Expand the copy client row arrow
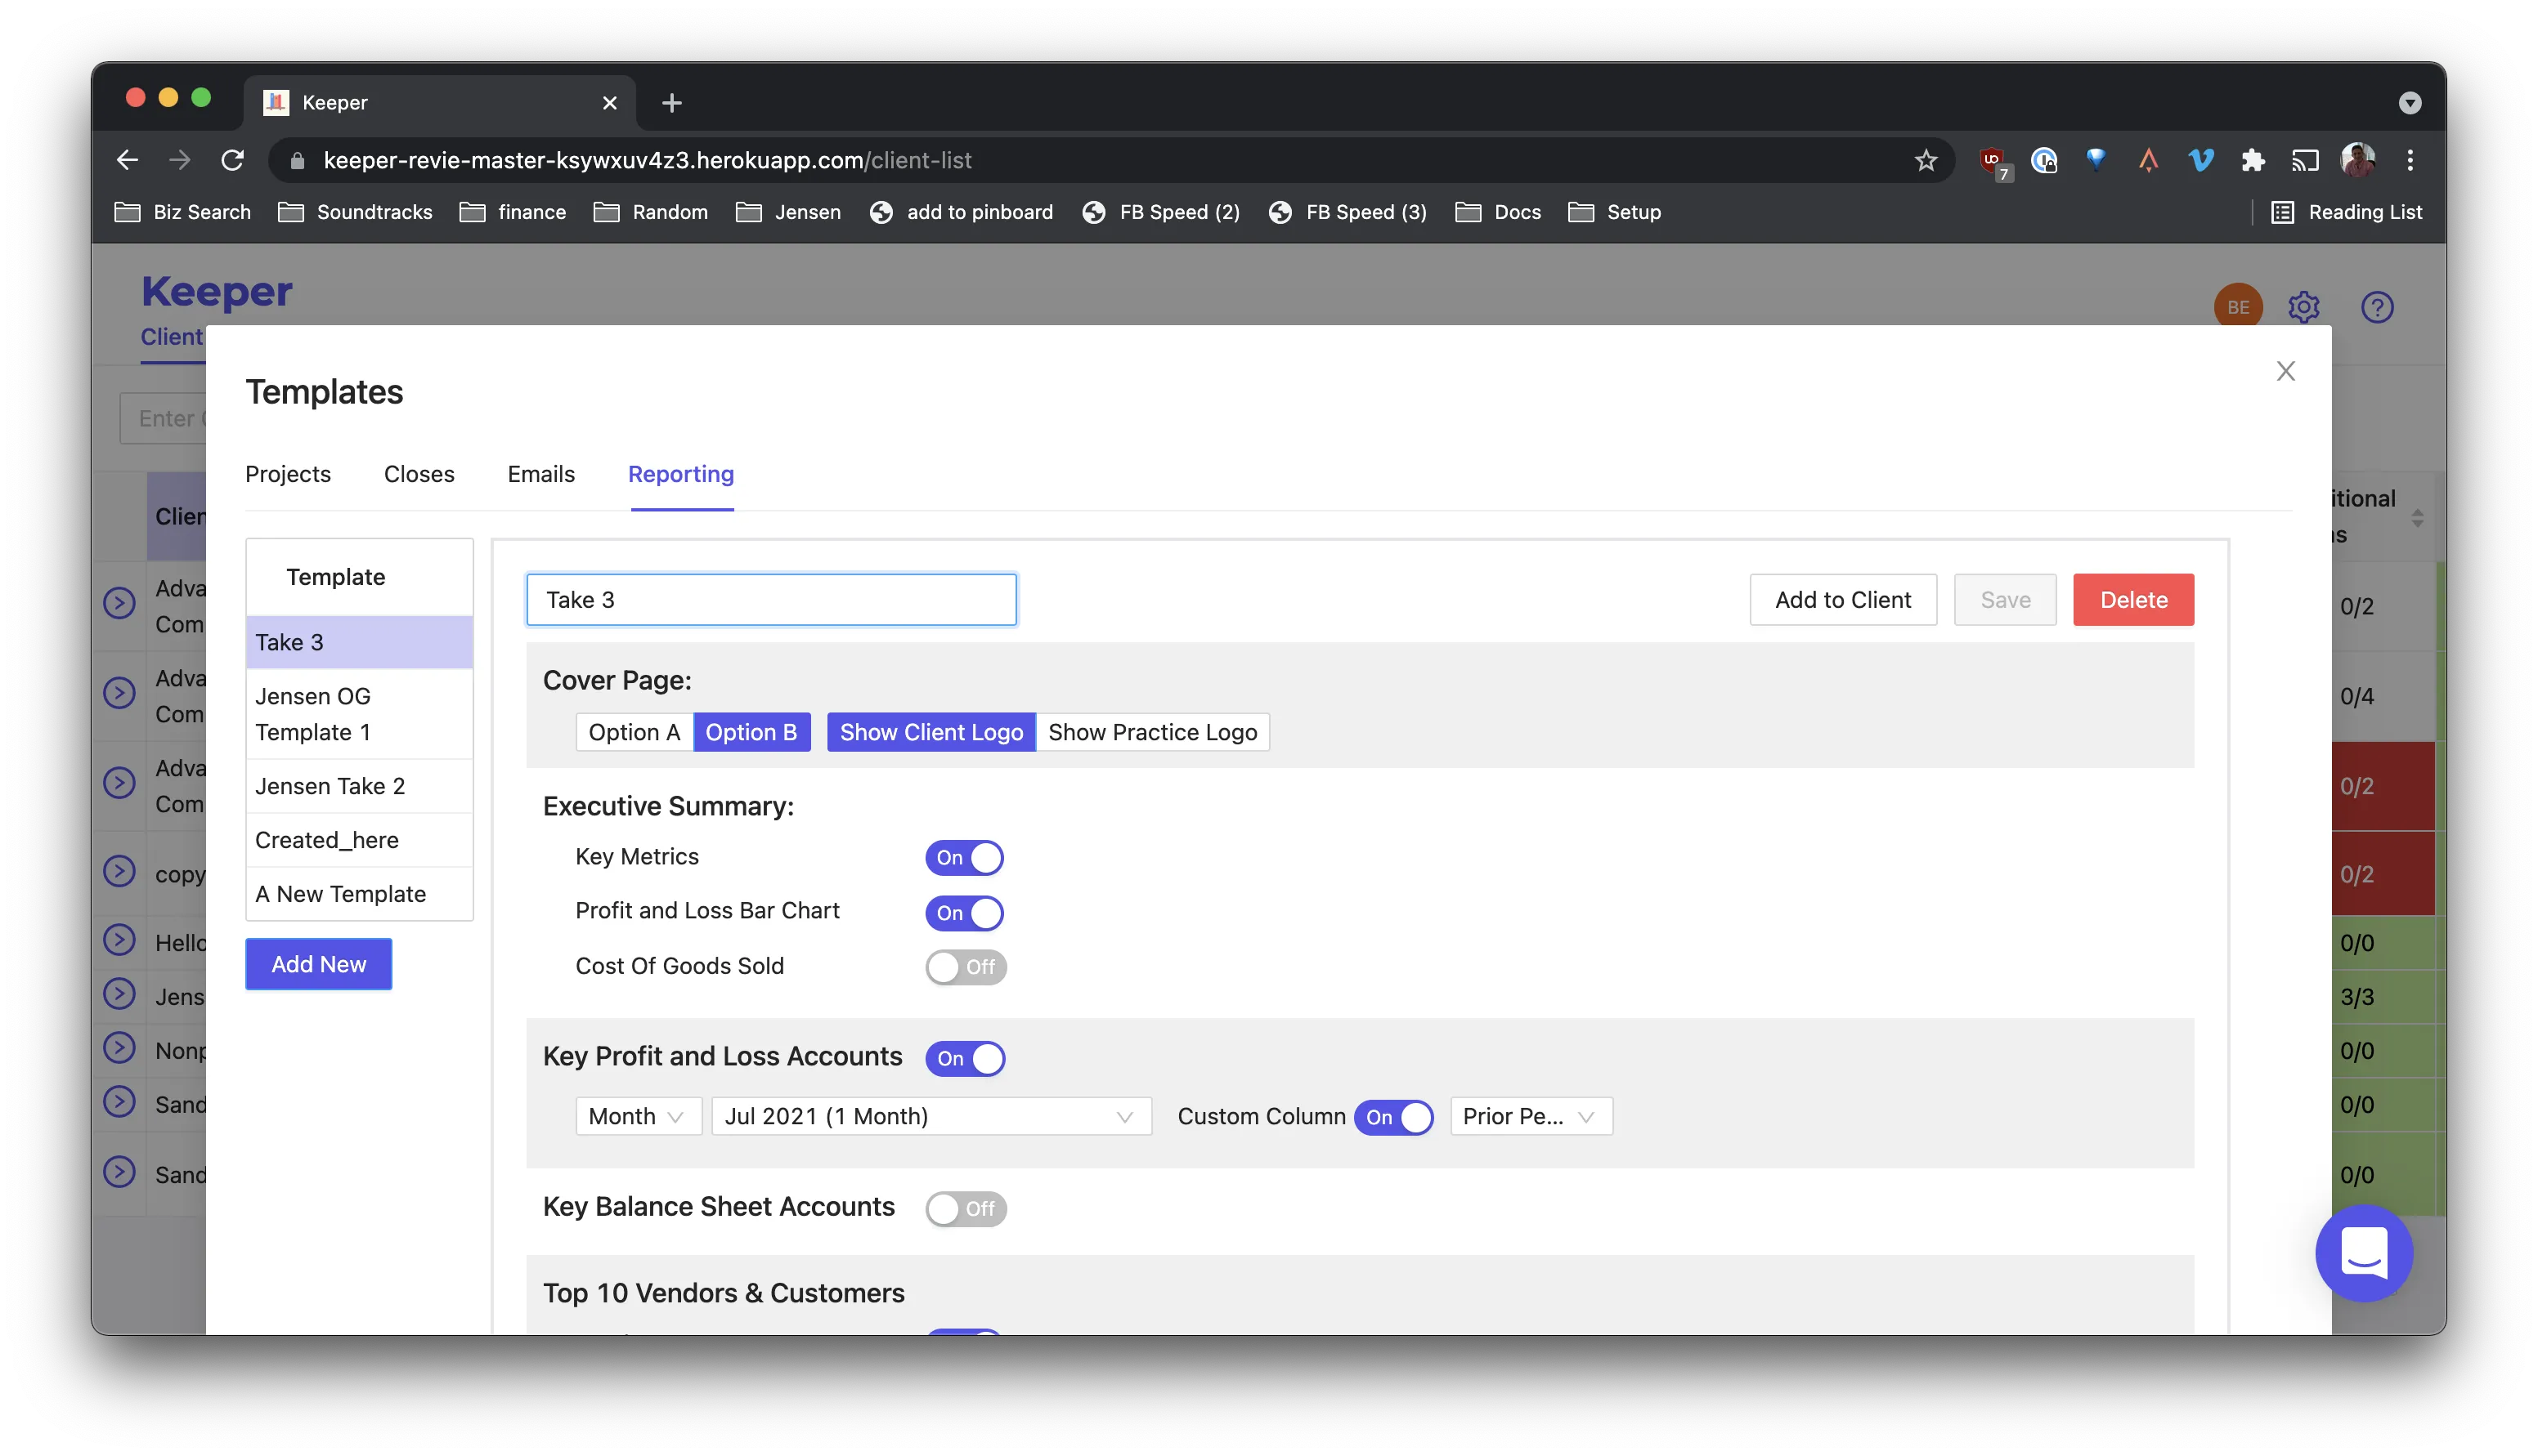The width and height of the screenshot is (2538, 1456). tap(119, 871)
